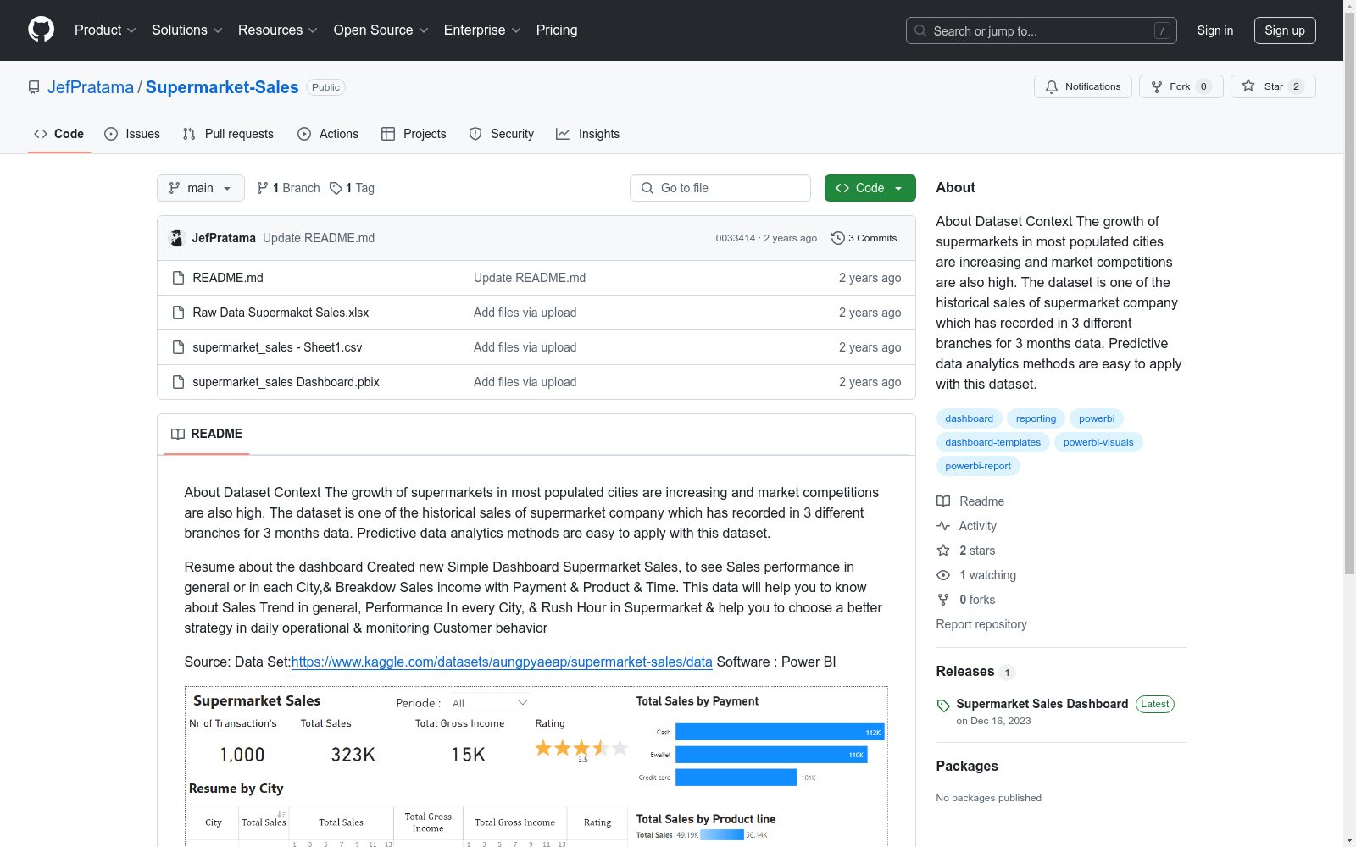Click the dashboard preview image in README
The height and width of the screenshot is (847, 1356).
pyautogui.click(x=536, y=767)
